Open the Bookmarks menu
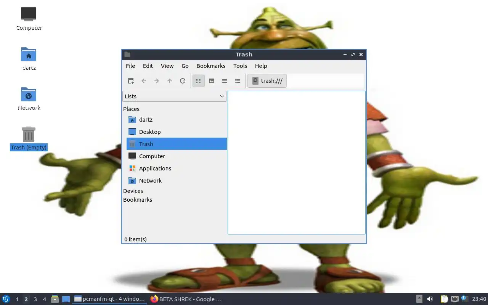 [x=211, y=66]
